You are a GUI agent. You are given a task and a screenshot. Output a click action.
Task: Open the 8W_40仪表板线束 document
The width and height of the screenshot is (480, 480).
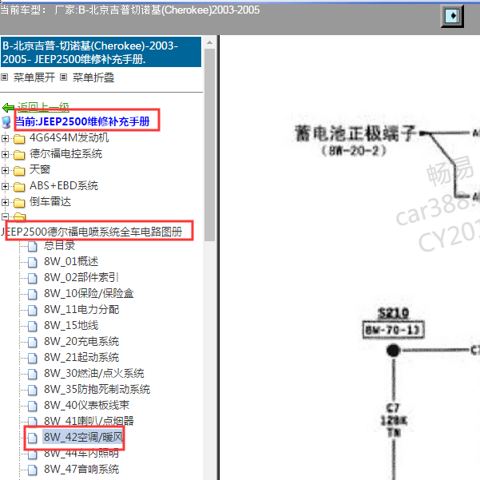(x=86, y=405)
